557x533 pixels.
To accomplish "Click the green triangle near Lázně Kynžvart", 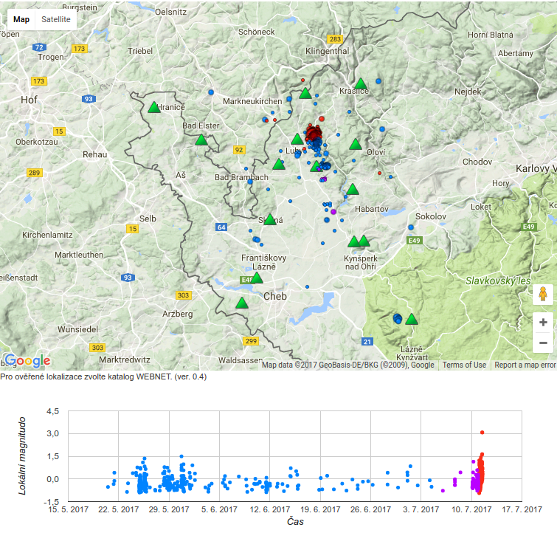I will tap(412, 320).
